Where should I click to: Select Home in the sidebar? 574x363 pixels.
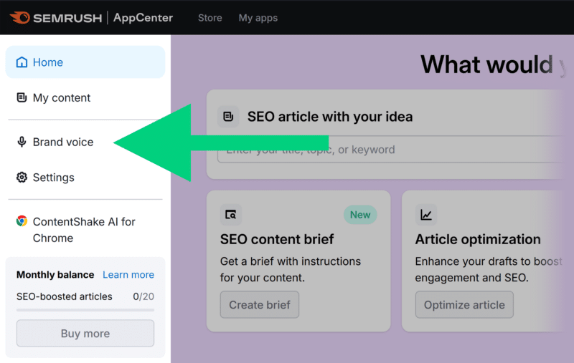tap(85, 62)
